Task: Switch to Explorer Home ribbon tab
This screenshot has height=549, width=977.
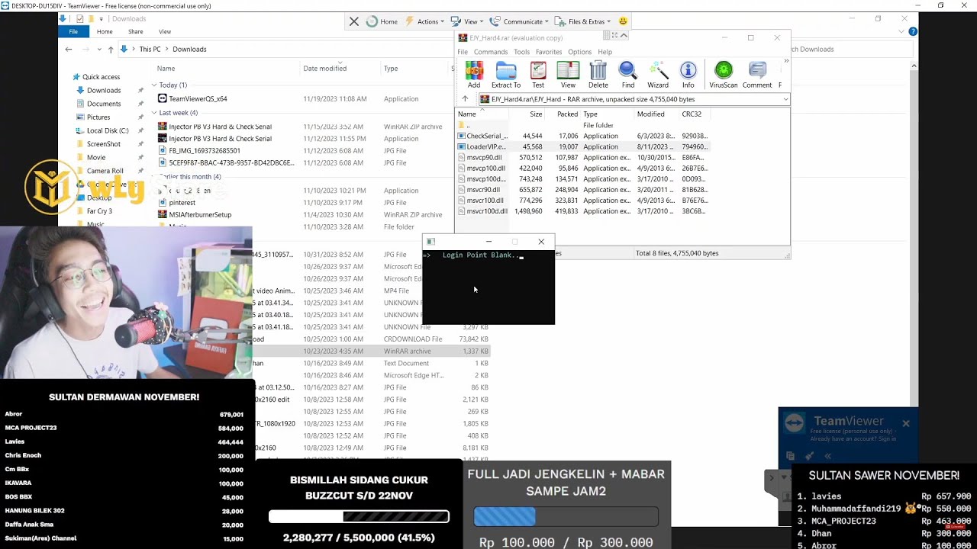Action: 105,31
